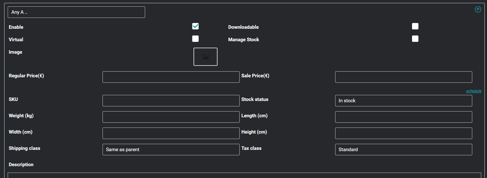Open the 'Any A ..' attribute dropdown

76,12
